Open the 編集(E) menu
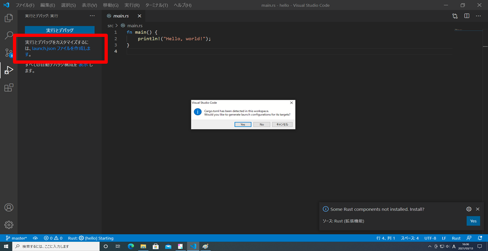 pos(48,5)
